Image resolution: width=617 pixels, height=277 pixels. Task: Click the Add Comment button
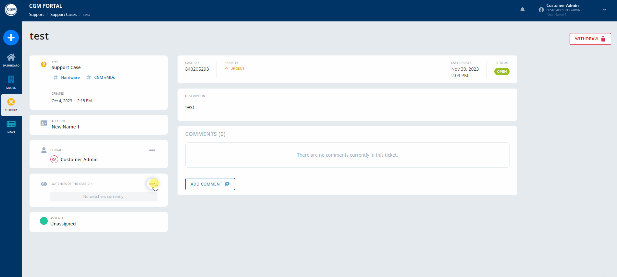pos(210,184)
